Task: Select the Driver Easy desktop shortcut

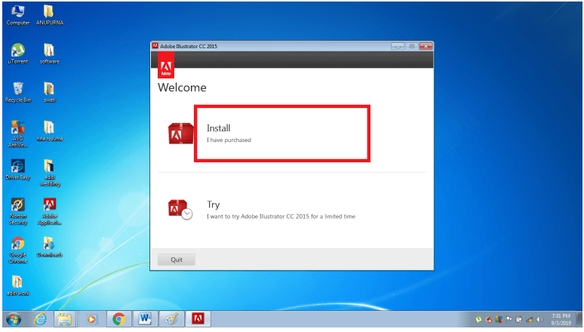Action: 18,170
